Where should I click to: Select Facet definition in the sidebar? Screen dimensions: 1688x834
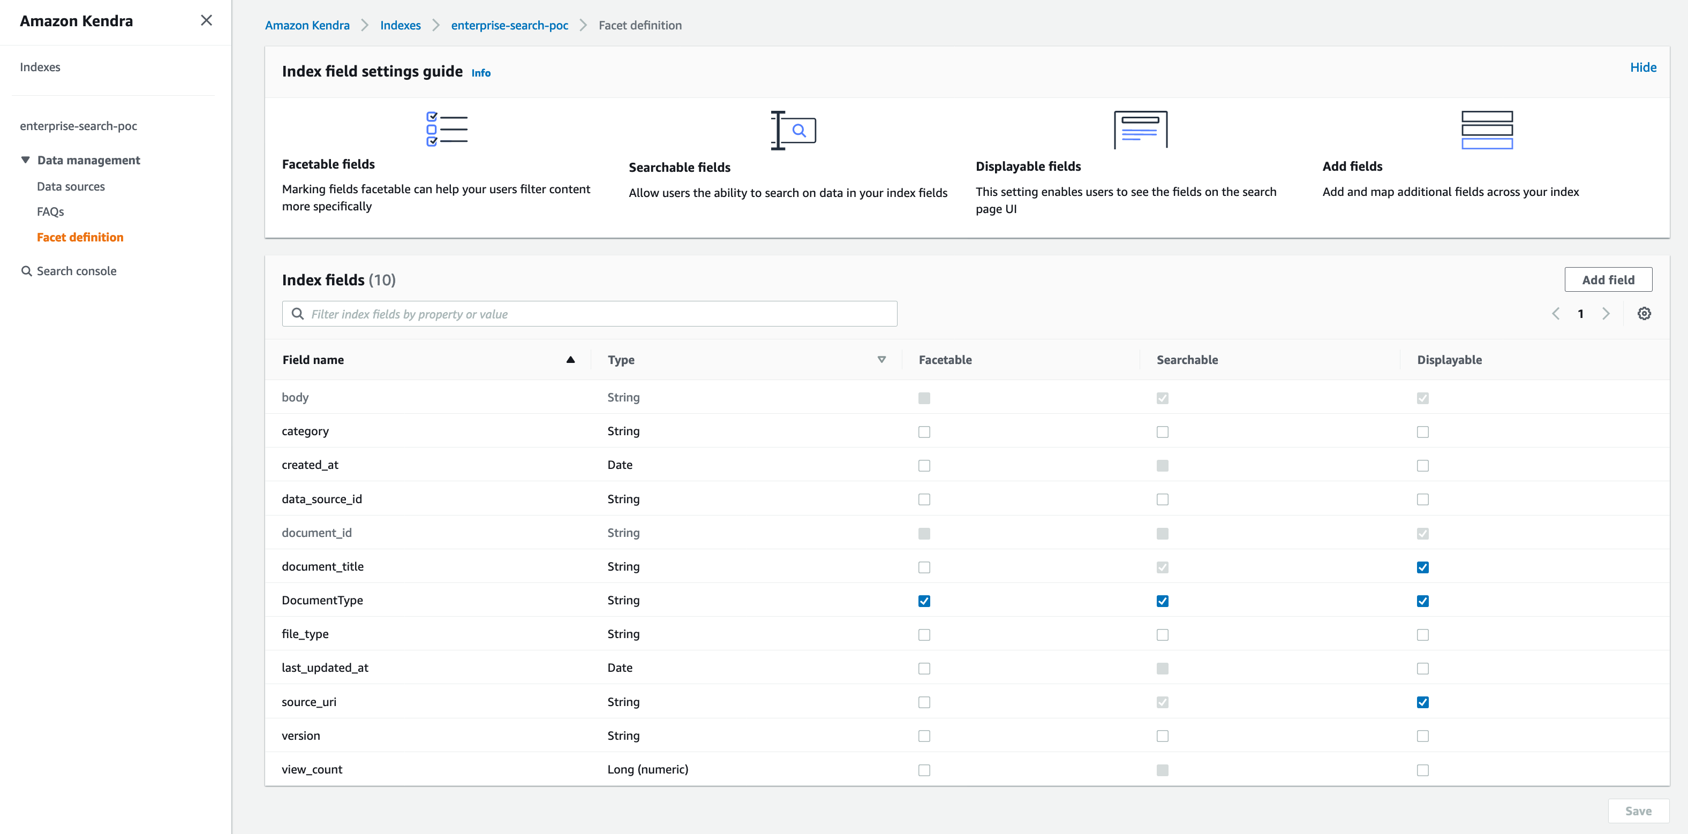click(x=80, y=237)
